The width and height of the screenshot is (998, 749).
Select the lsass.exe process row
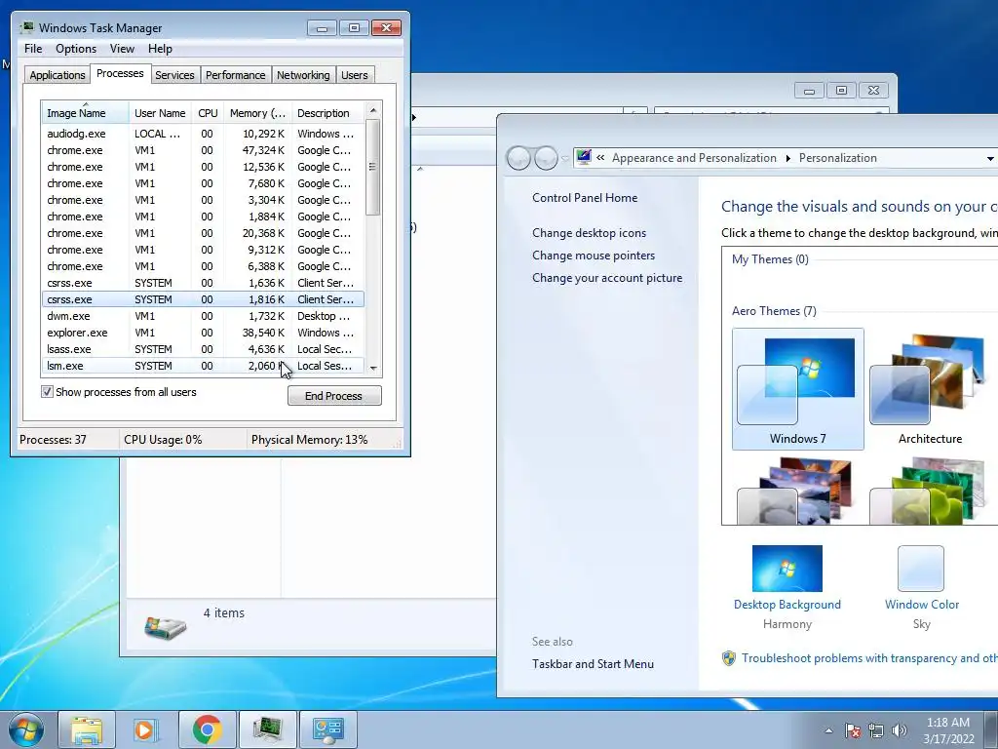(203, 349)
